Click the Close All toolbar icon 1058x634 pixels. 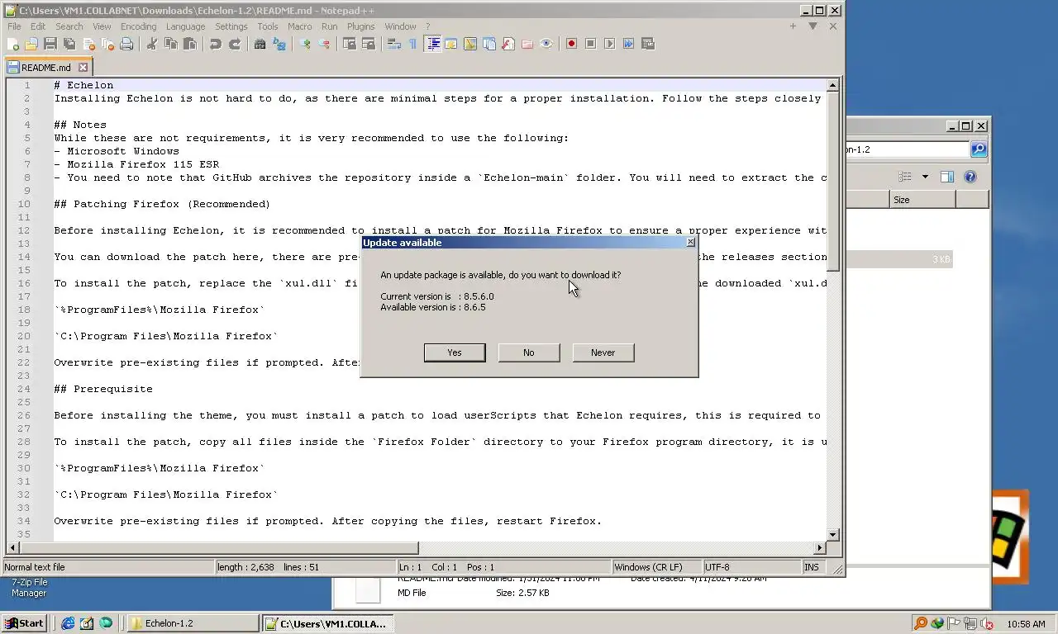click(x=107, y=44)
